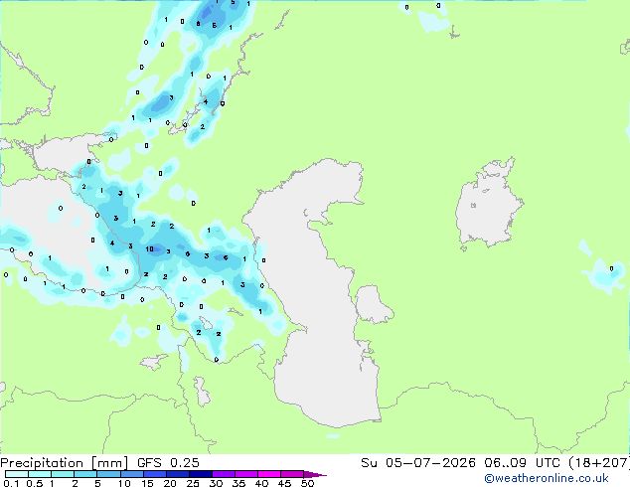The height and width of the screenshot is (487, 630).
Task: Click the '(18+207)' forecast offset text
Action: coord(598,463)
